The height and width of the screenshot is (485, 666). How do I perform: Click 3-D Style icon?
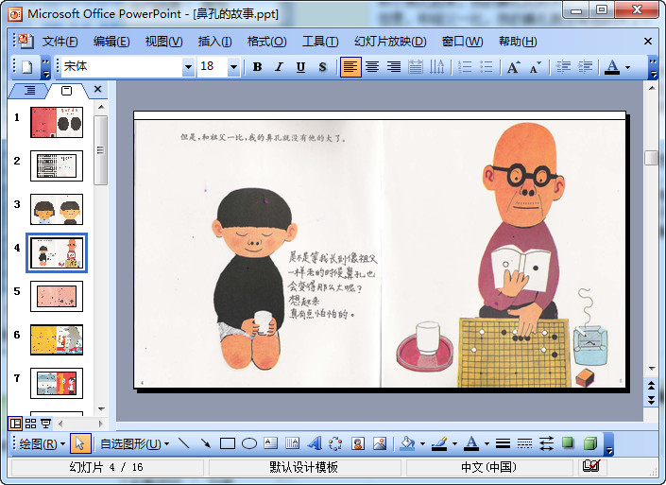click(x=590, y=443)
